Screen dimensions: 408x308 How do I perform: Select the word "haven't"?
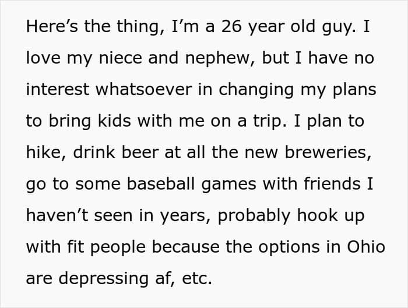pyautogui.click(x=57, y=215)
